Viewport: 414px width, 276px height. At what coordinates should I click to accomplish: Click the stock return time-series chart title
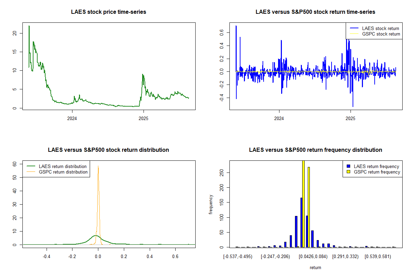click(315, 12)
